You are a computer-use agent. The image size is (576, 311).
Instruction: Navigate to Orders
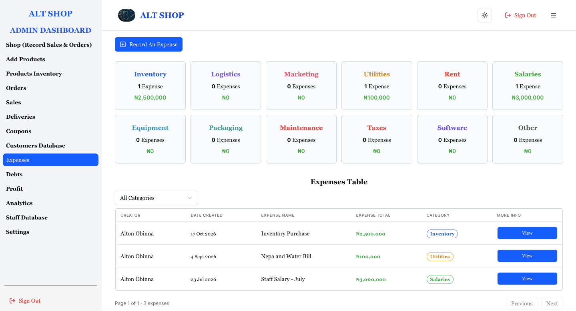16,88
